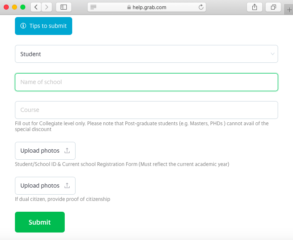Image resolution: width=293 pixels, height=240 pixels.
Task: Reload the page using refresh icon
Action: coord(201,7)
